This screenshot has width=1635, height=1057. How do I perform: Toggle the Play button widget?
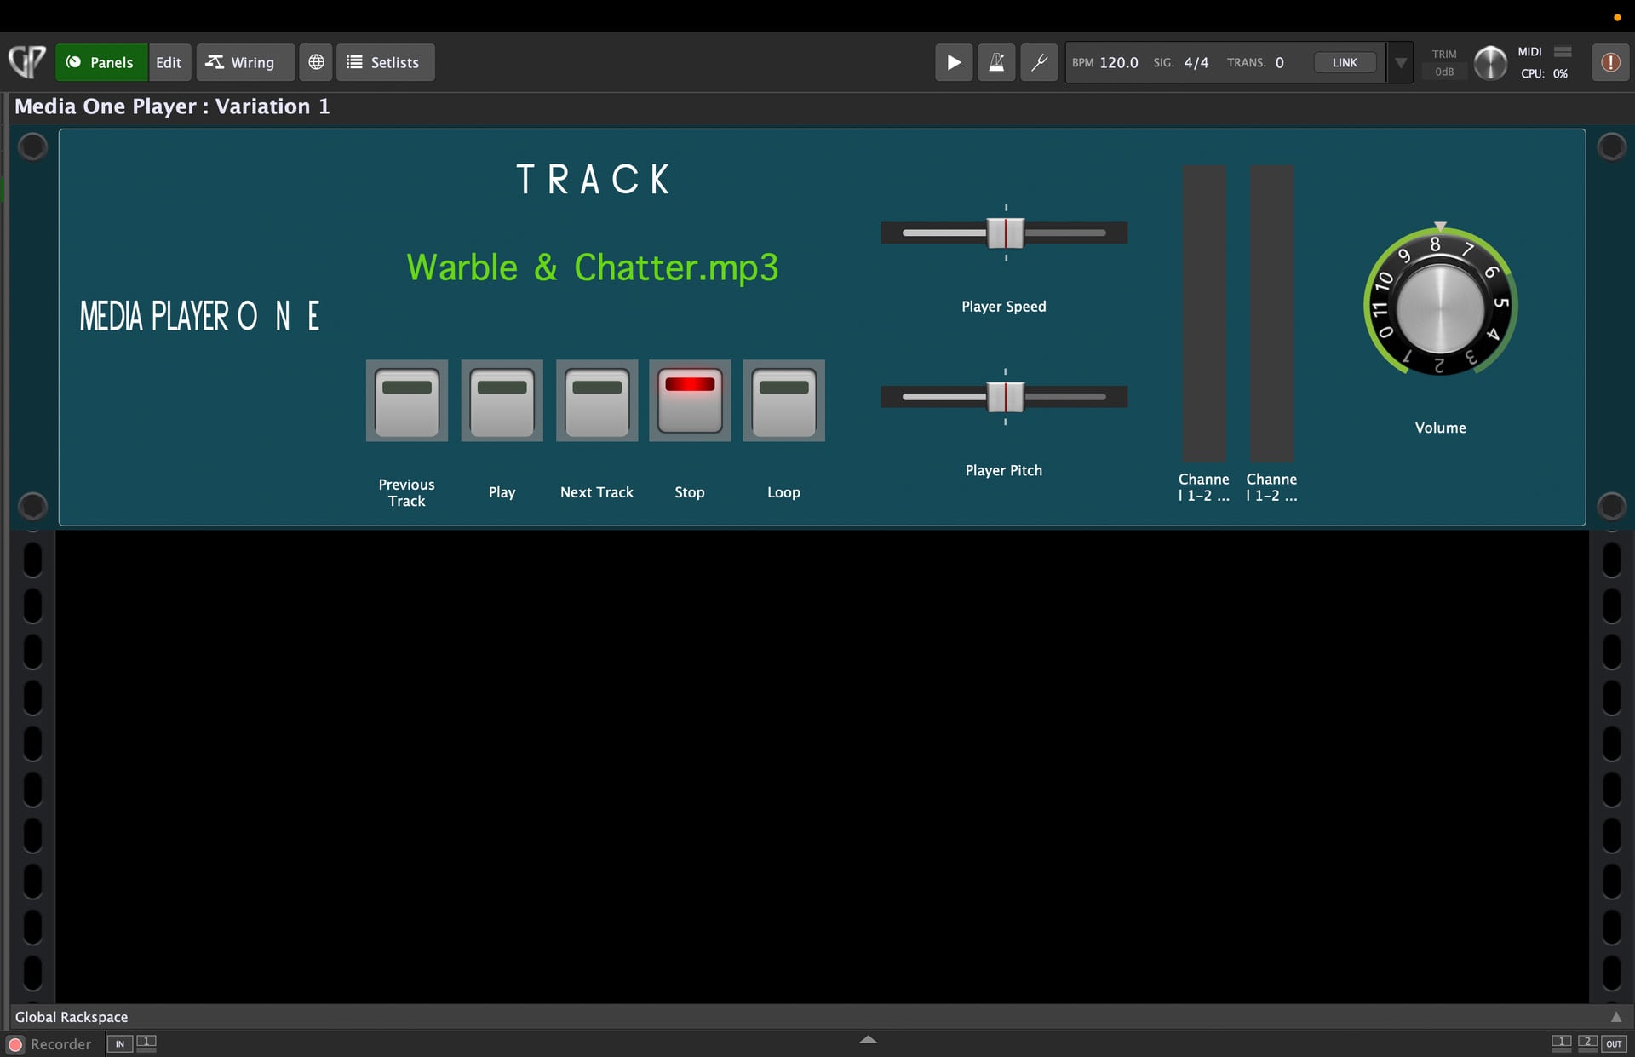(502, 400)
